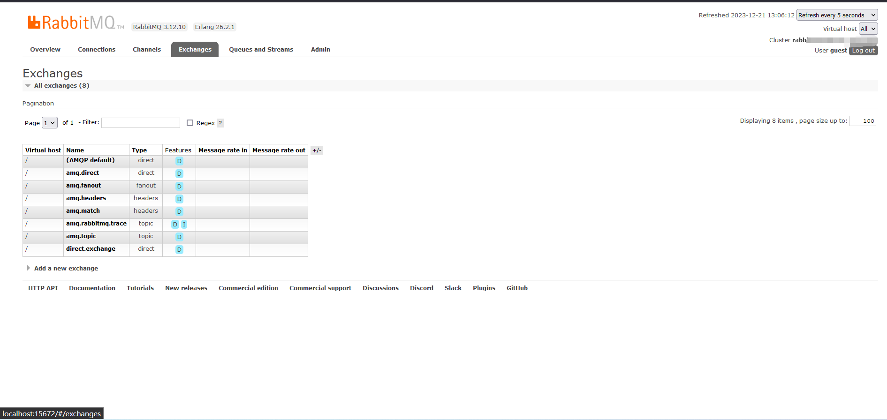Open the (AMQP default) exchange

tap(91, 160)
